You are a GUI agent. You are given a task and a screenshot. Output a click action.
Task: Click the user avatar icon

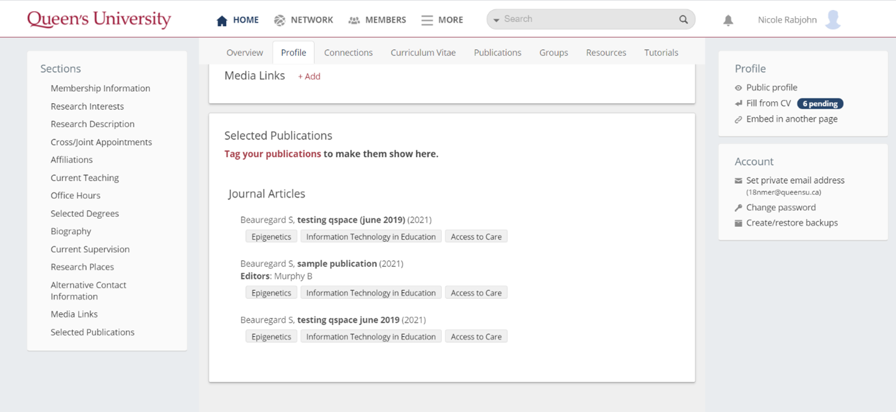pyautogui.click(x=833, y=19)
